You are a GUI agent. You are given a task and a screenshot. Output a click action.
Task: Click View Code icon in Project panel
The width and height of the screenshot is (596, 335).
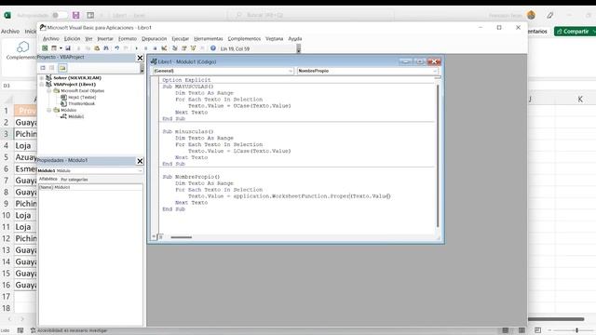(x=43, y=68)
